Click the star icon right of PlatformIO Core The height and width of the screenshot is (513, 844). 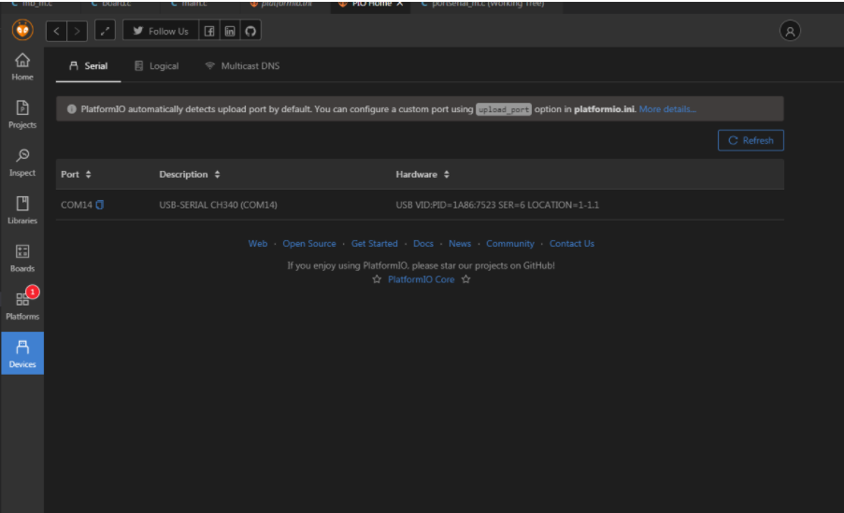[466, 279]
